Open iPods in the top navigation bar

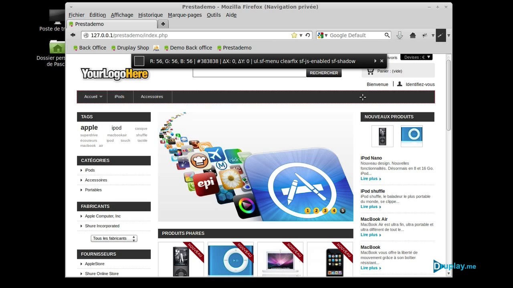click(119, 97)
